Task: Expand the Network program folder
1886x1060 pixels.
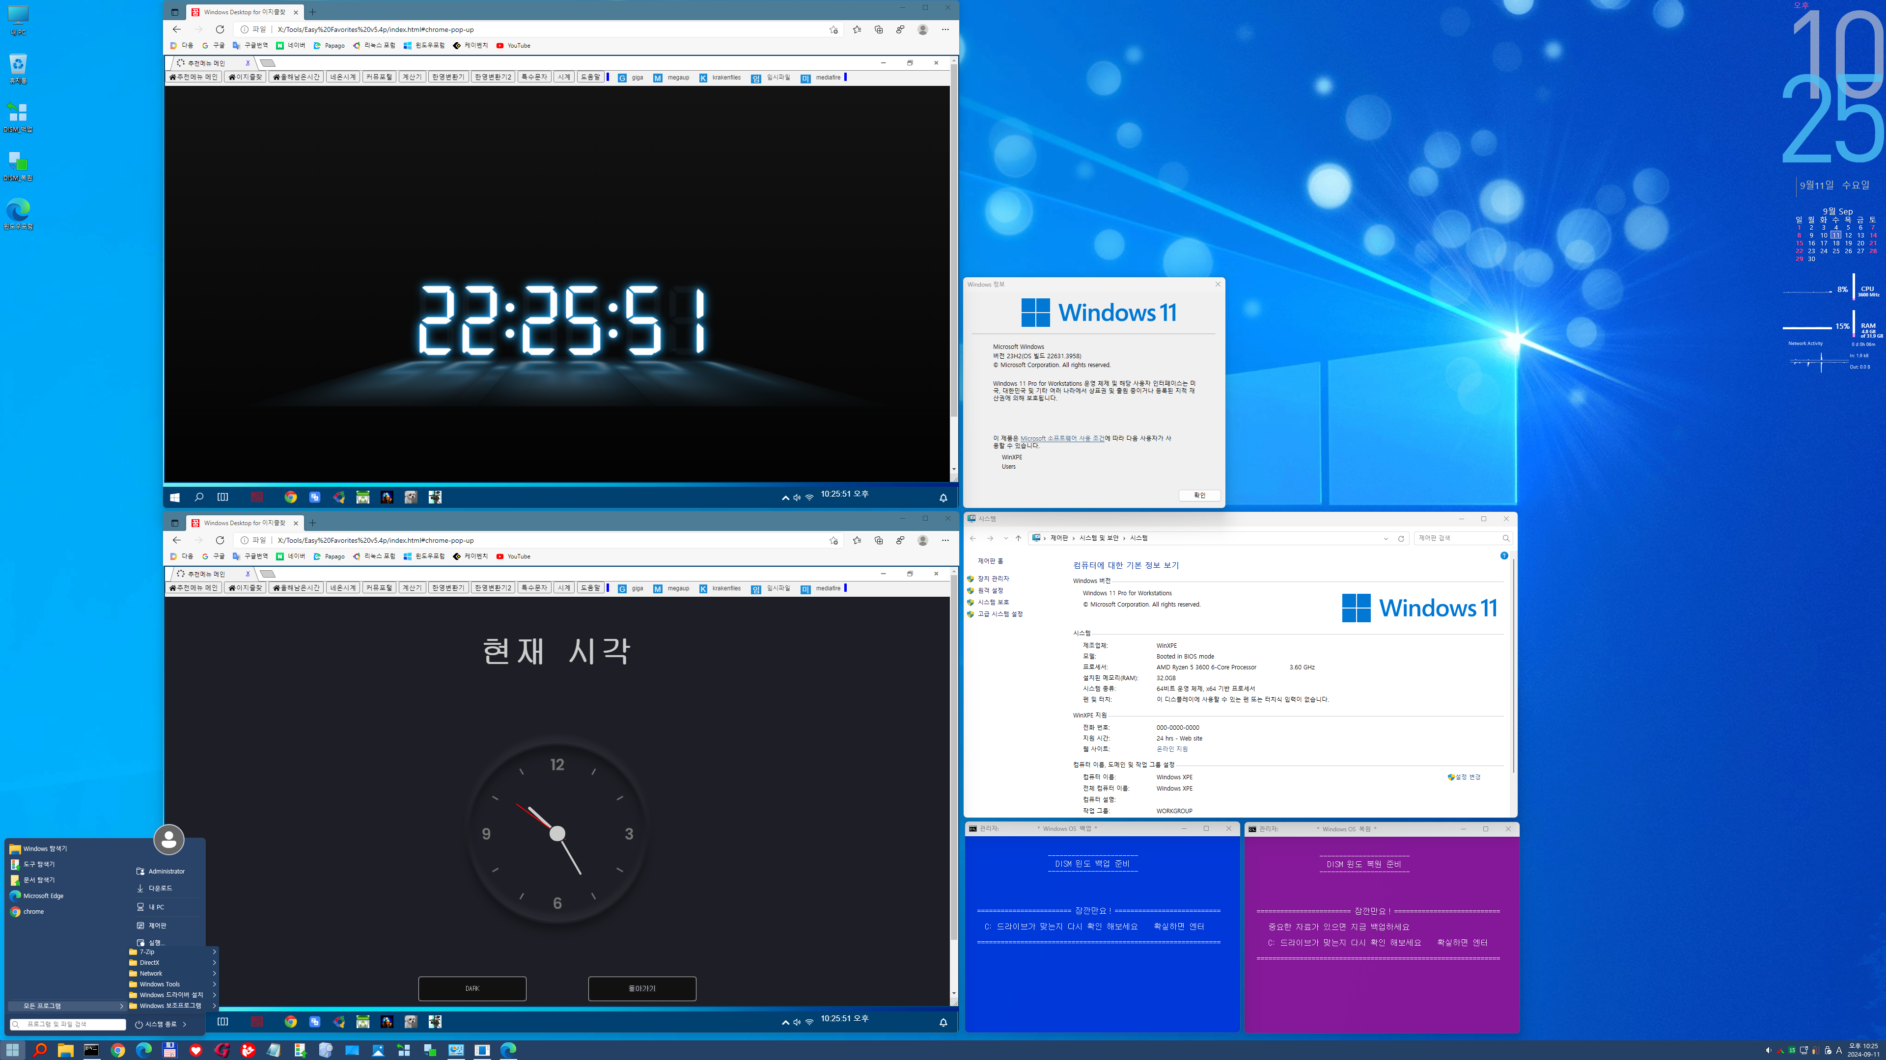Action: [173, 973]
